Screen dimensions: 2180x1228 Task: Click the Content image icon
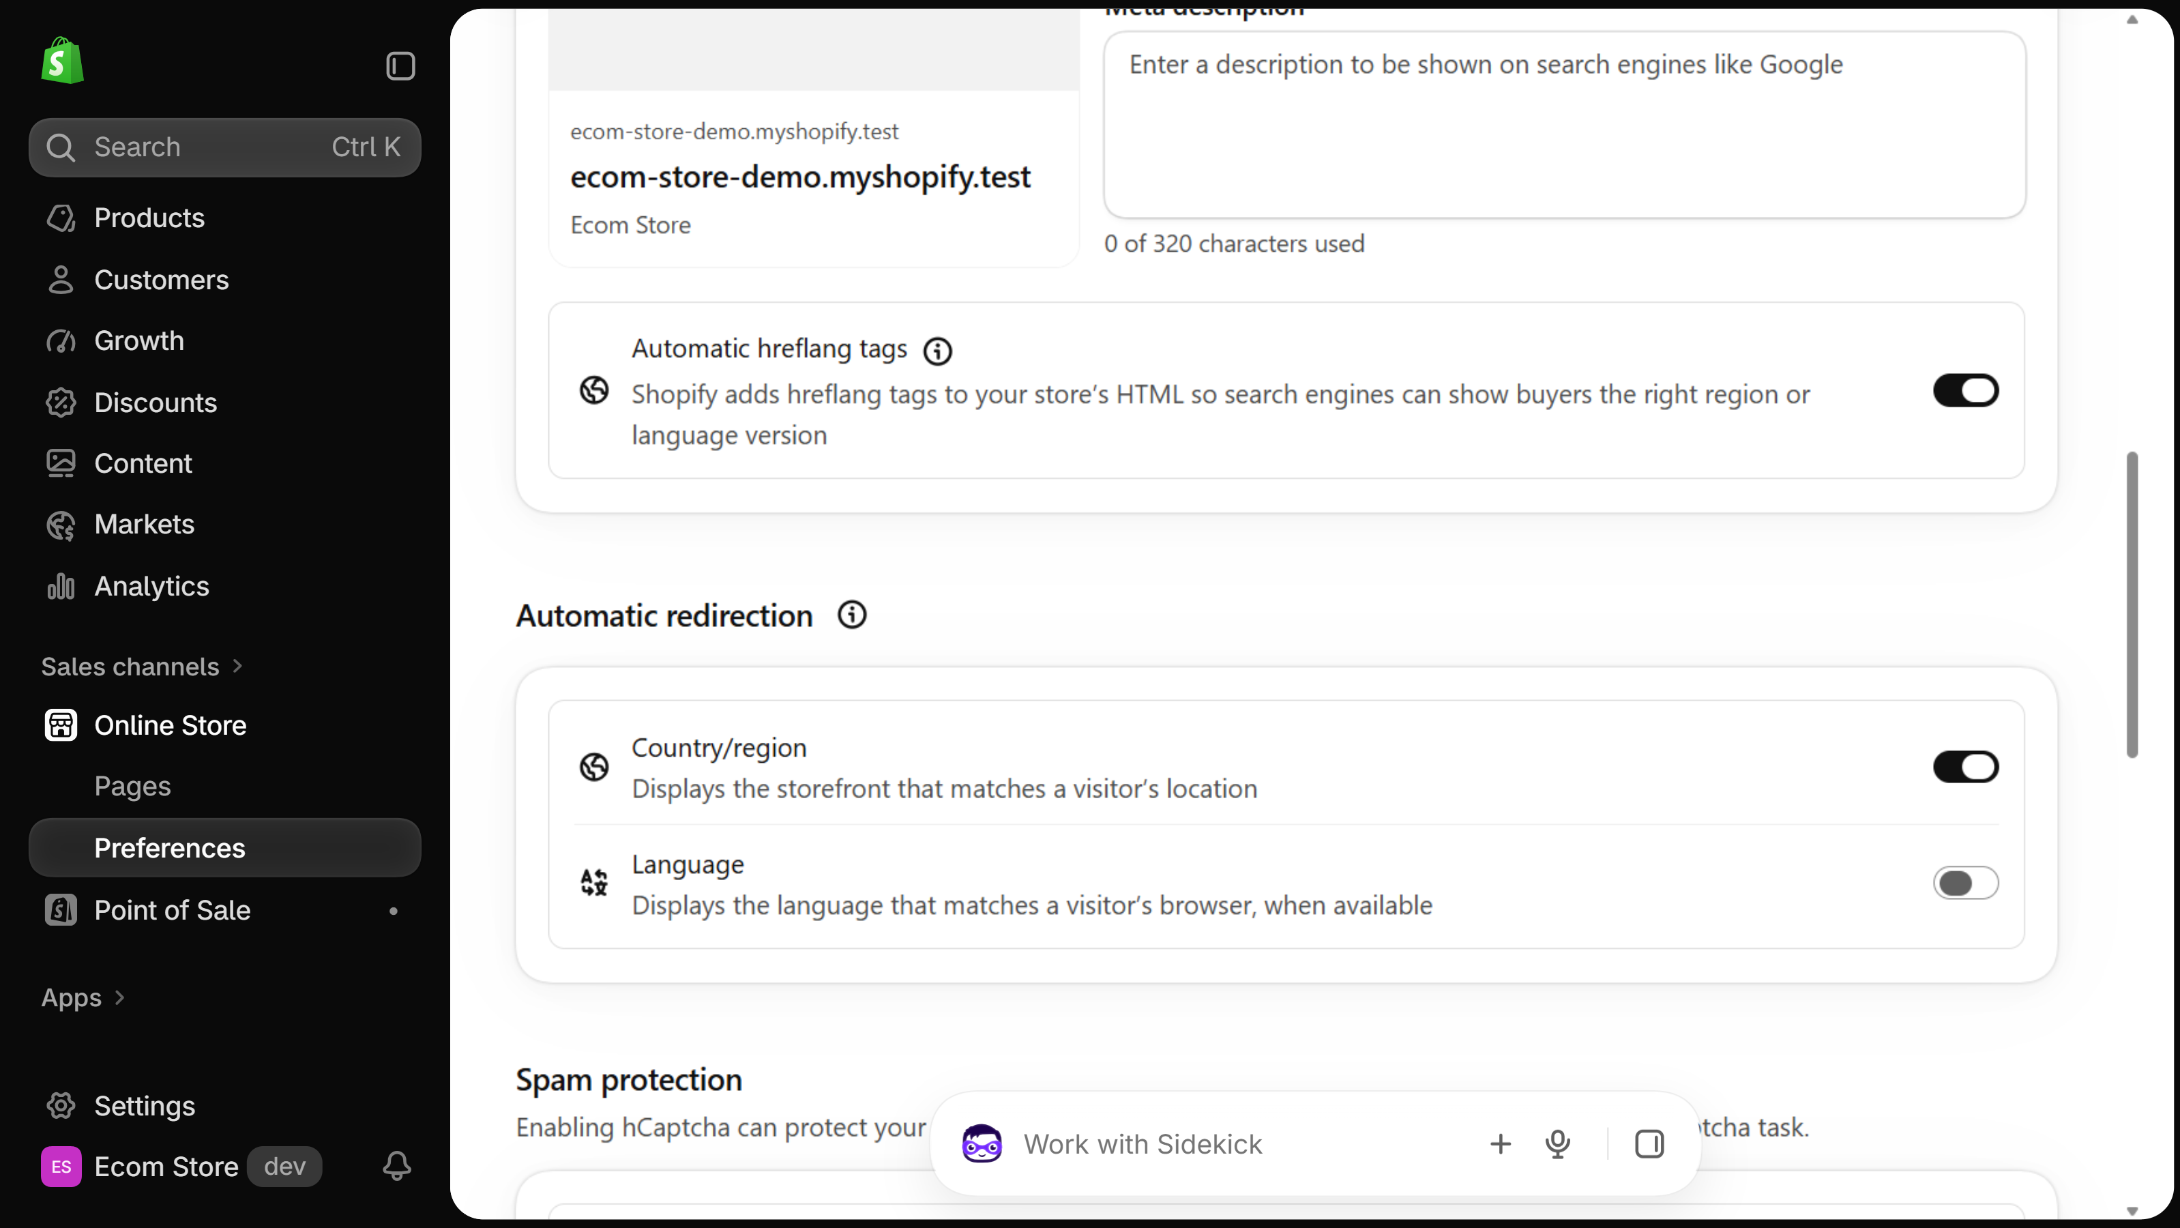[61, 464]
